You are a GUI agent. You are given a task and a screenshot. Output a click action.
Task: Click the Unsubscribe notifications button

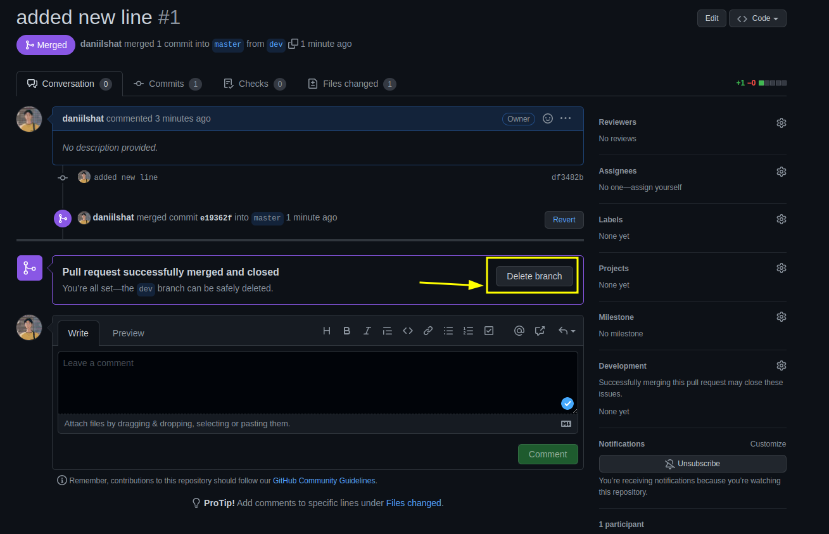point(693,464)
